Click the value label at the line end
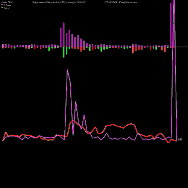This screenshot has width=188, height=188. point(180,139)
